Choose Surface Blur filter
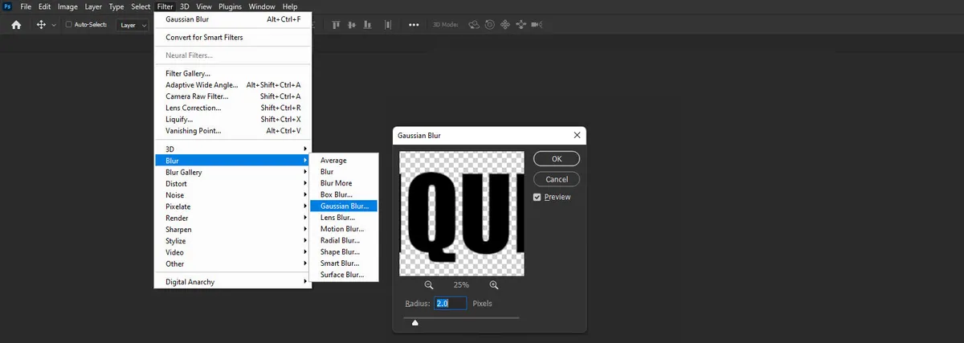This screenshot has width=964, height=343. [x=344, y=275]
